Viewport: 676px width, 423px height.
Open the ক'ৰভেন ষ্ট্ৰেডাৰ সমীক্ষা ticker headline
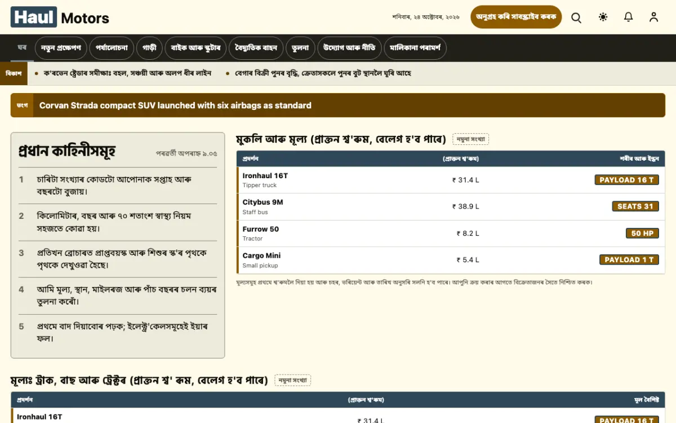point(127,73)
